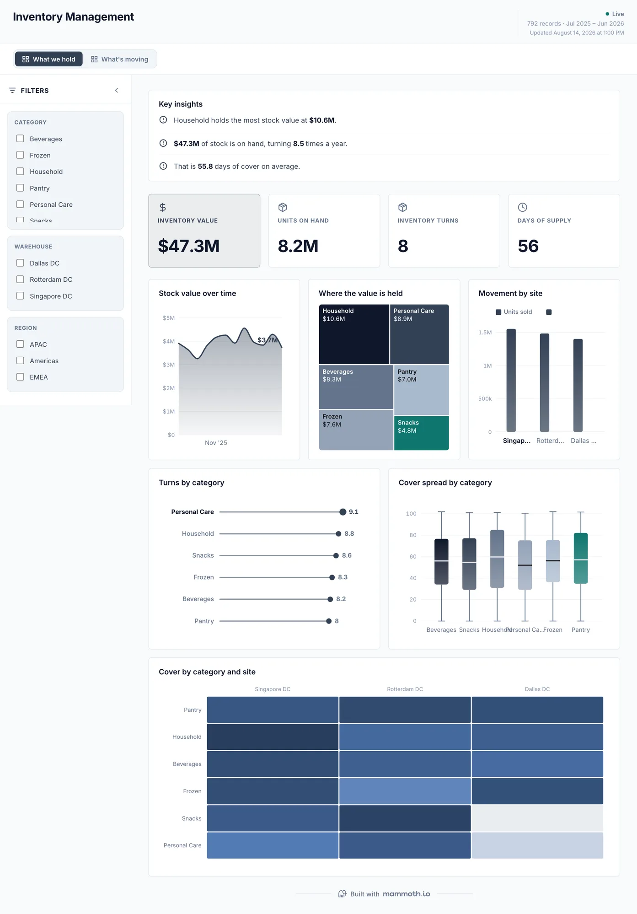Tick the Household category checkbox
Viewport: 637px width, 914px height.
click(20, 172)
